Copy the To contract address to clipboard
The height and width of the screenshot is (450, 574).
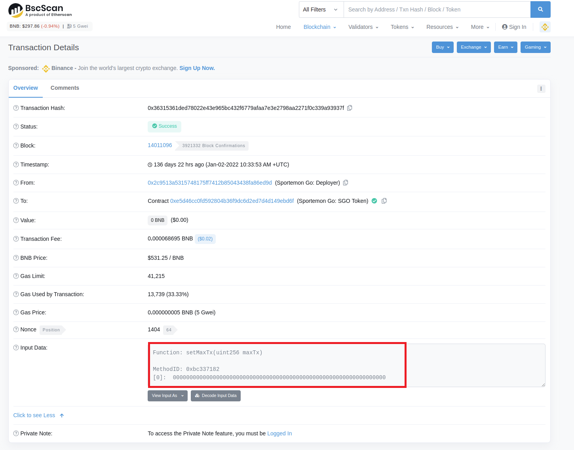[x=384, y=201]
